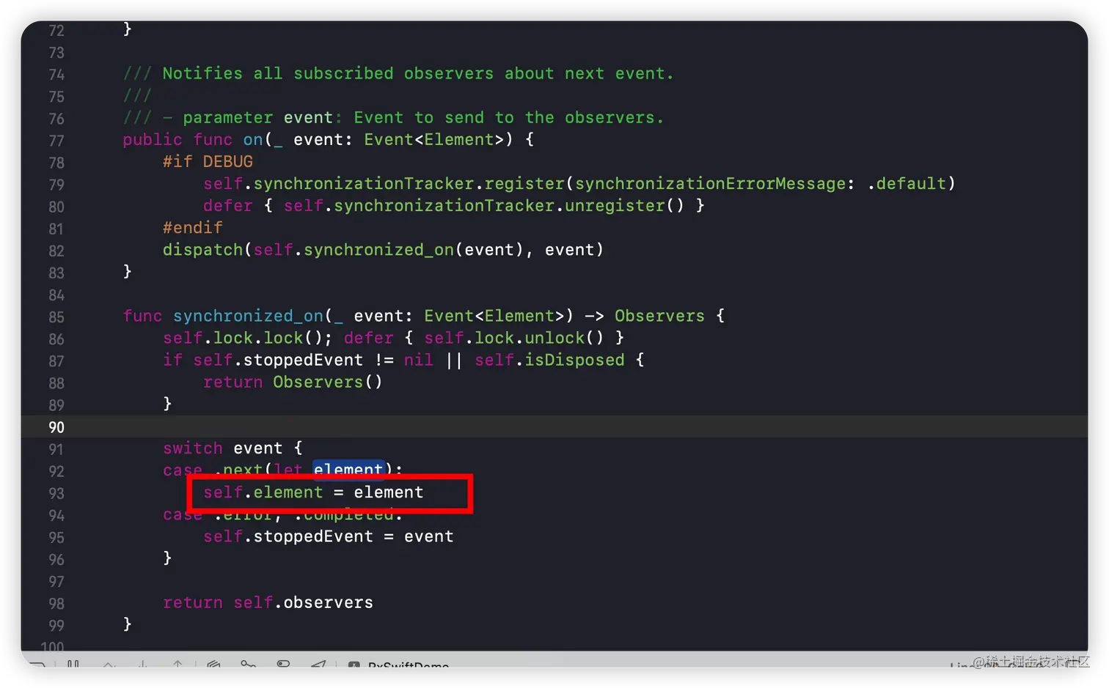The height and width of the screenshot is (688, 1109).
Task: Click line number 98 in the gutter
Action: 56,604
